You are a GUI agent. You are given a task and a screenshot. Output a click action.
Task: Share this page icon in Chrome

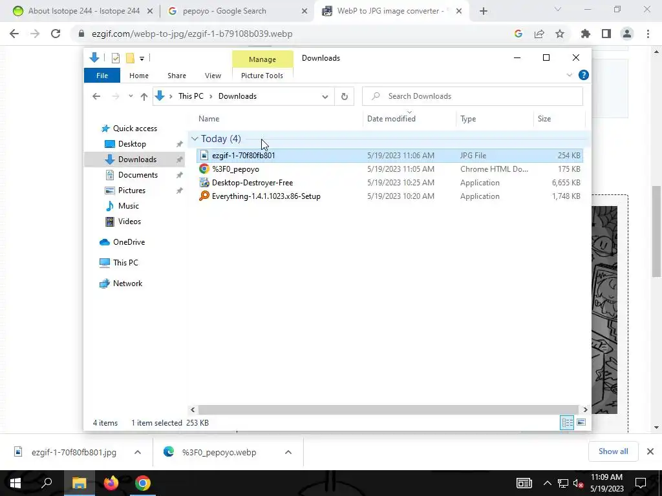539,34
